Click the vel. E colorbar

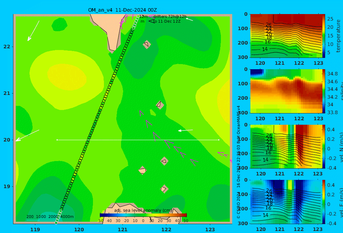pos(324,202)
